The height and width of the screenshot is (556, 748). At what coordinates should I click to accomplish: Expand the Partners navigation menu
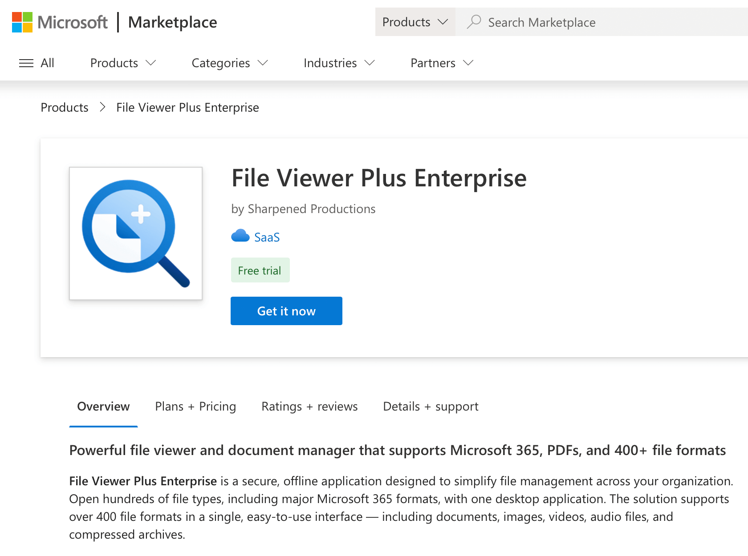pyautogui.click(x=442, y=63)
